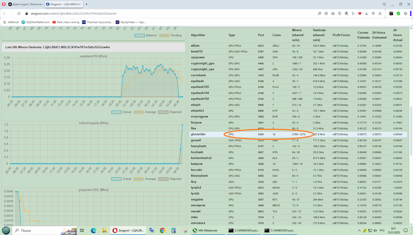The image size is (413, 235).
Task: Sort table by the Coins column header
Action: pos(276,35)
